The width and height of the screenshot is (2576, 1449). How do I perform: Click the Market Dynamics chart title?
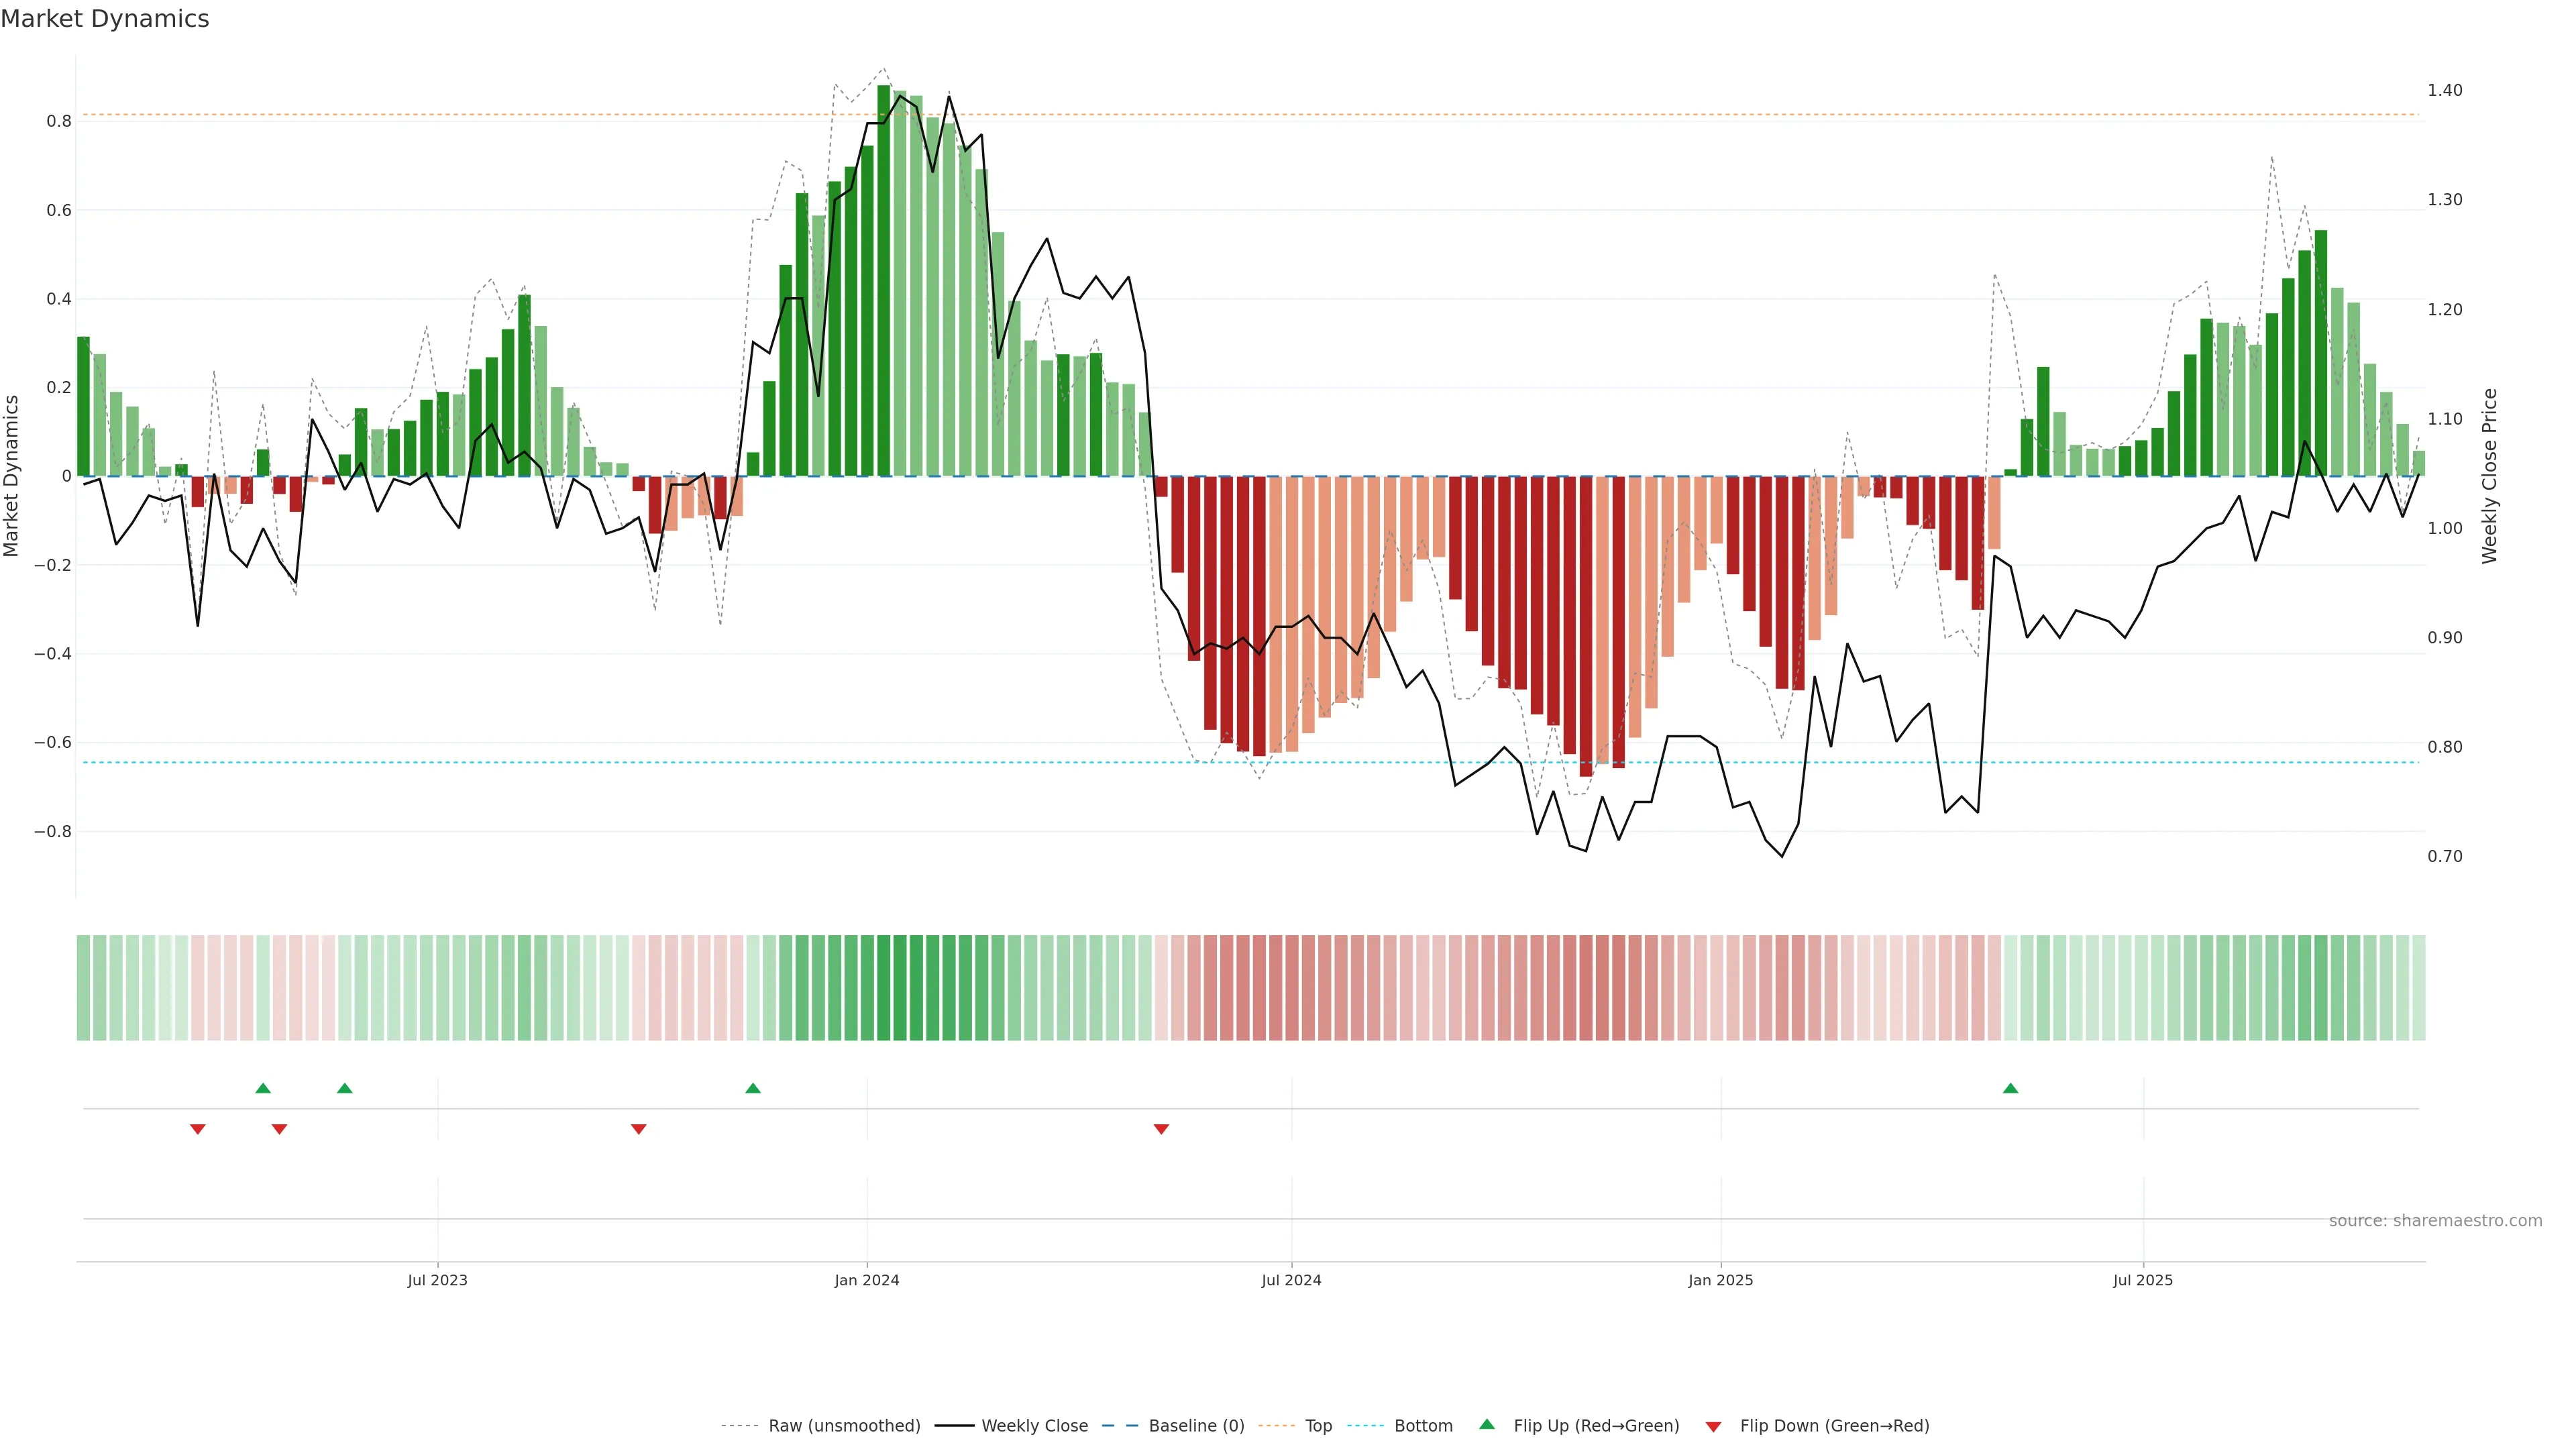[105, 19]
